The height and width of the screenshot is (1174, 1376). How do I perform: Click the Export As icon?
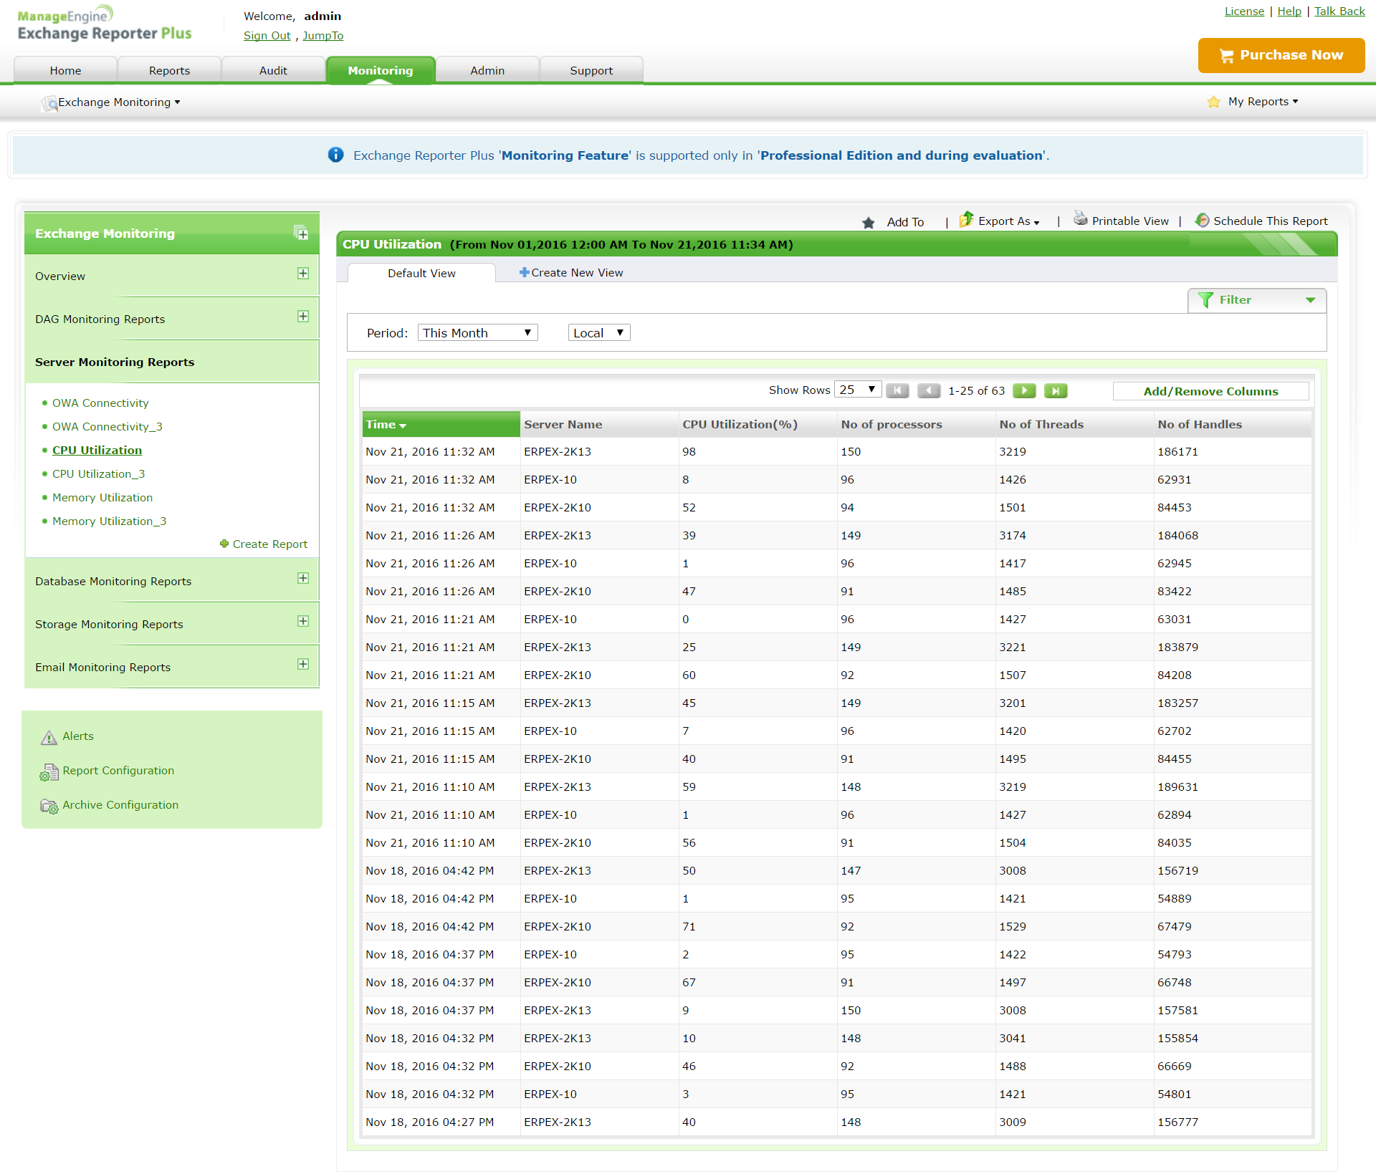tap(966, 219)
